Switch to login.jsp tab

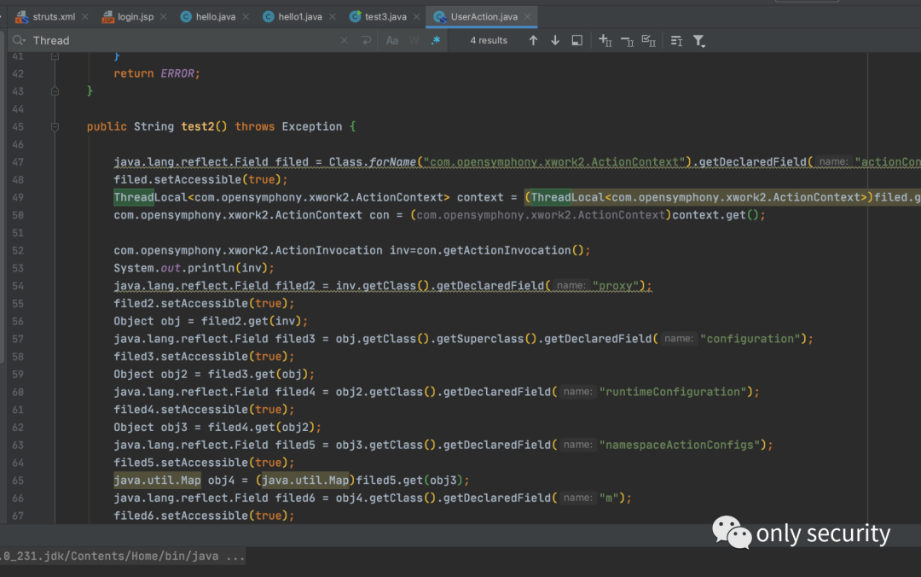[x=136, y=16]
